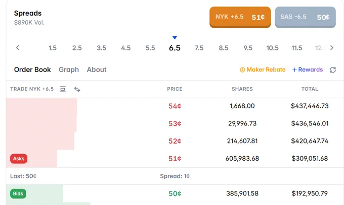
Task: Buy NYK +6.5 at 51¢
Action: point(240,17)
